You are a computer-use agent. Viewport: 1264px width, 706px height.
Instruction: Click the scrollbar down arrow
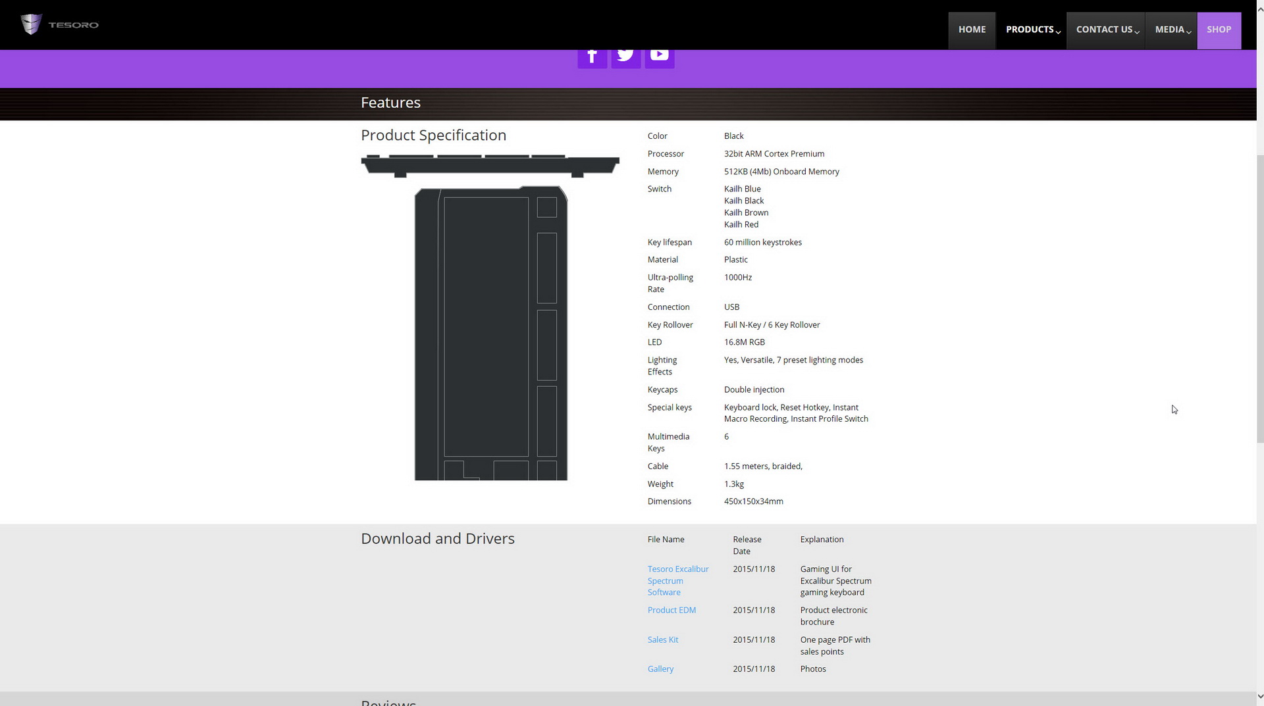tap(1260, 696)
